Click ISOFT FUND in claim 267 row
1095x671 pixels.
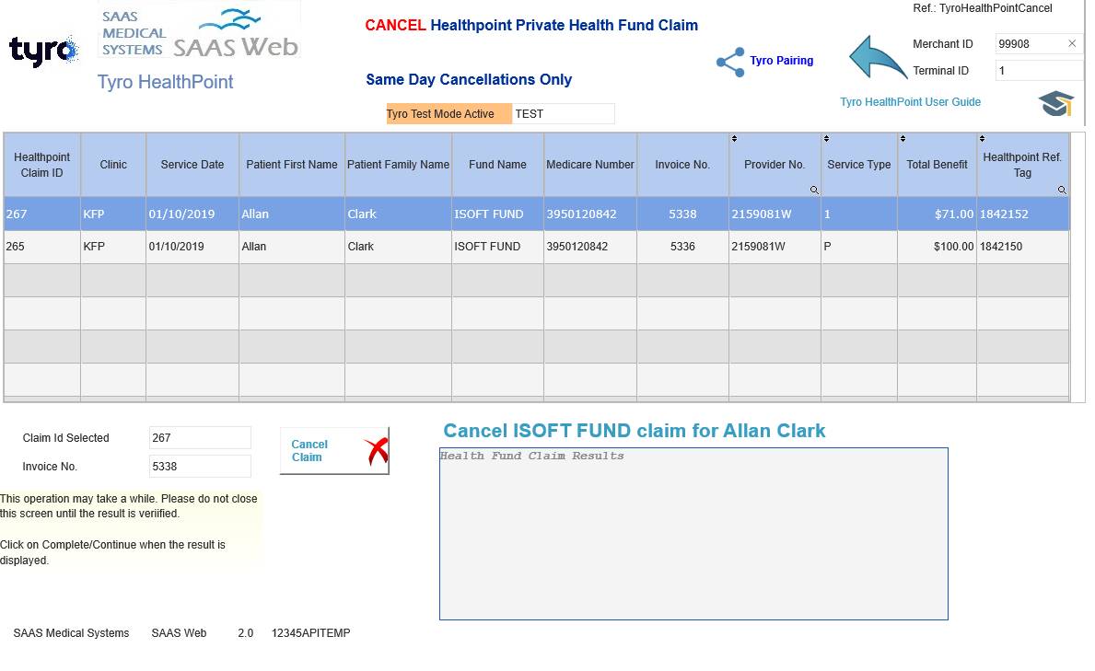pos(497,214)
